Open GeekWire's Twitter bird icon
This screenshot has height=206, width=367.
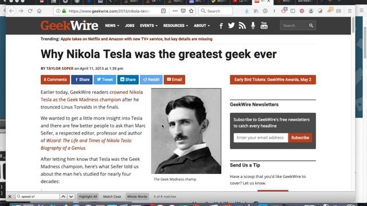pyautogui.click(x=231, y=25)
